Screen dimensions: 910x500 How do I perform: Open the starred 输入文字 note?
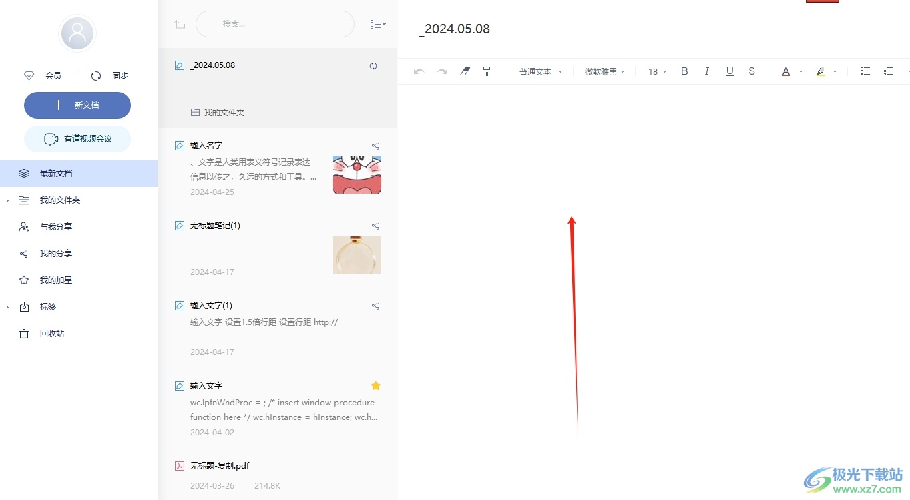278,409
